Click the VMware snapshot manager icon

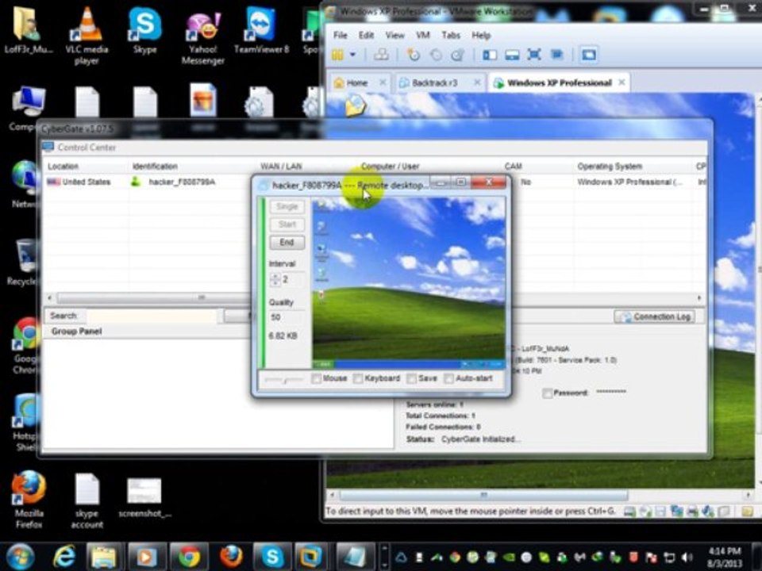pos(458,55)
